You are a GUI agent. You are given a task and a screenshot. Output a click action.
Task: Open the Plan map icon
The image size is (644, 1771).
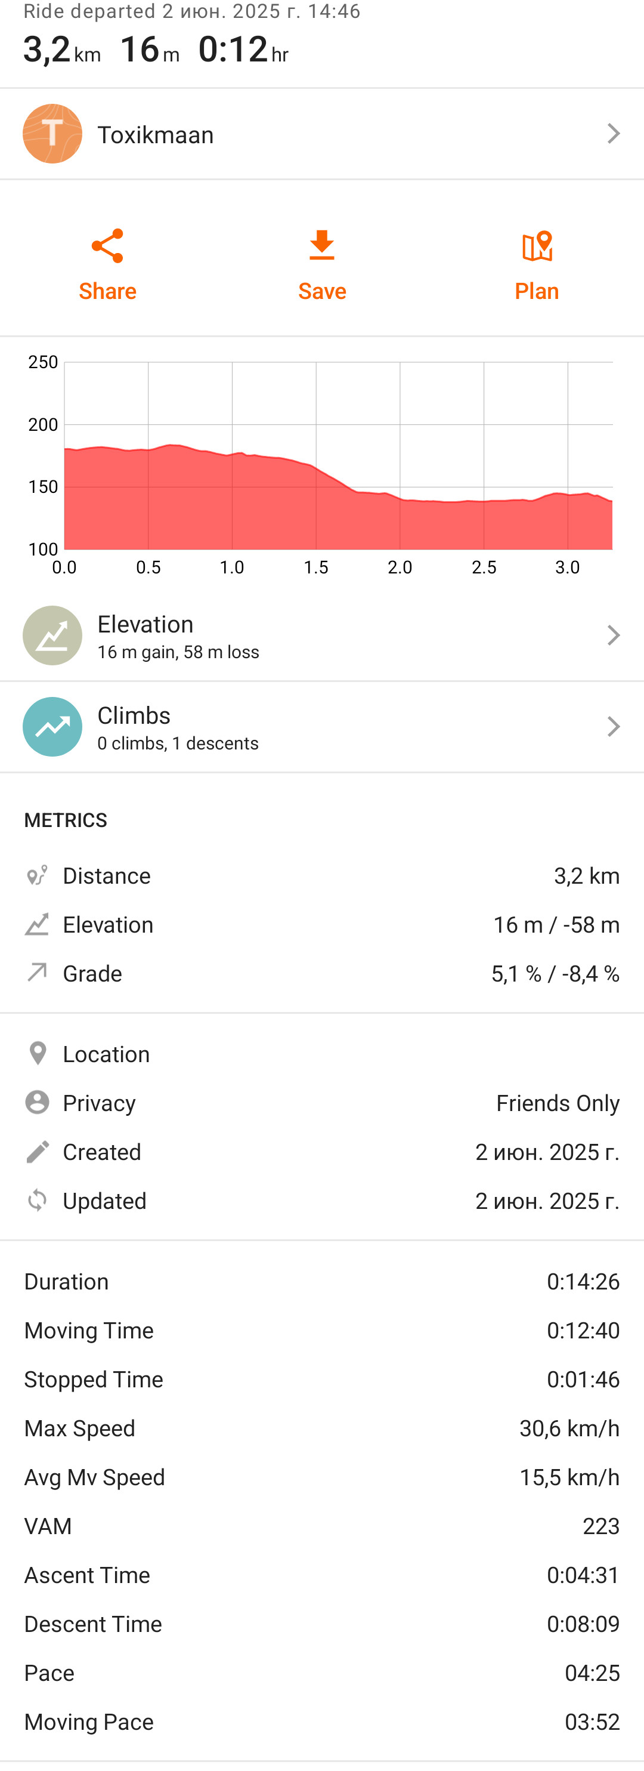coord(537,246)
